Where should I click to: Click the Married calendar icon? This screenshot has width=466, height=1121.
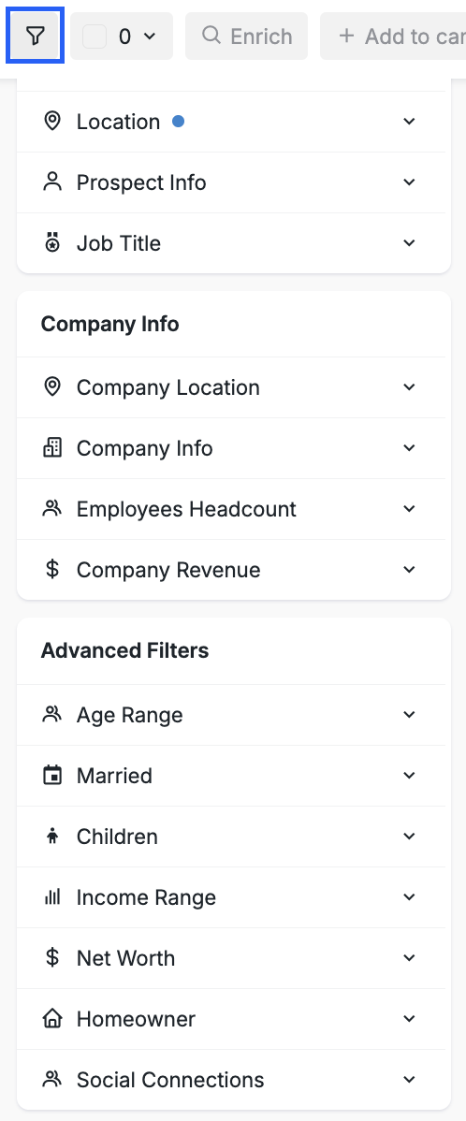(x=52, y=776)
